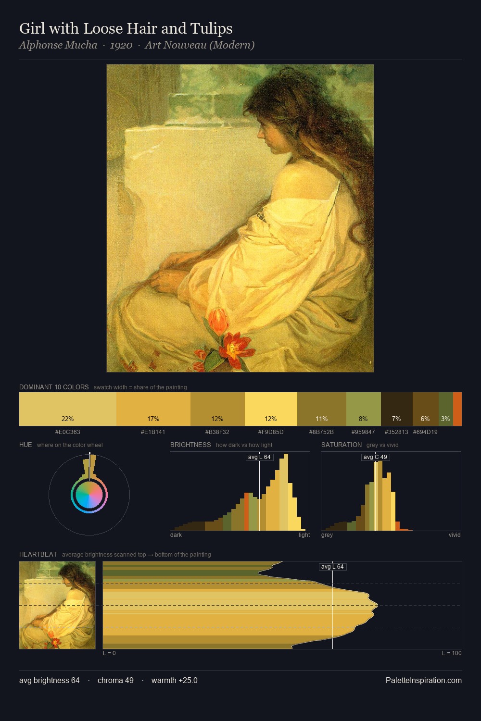The width and height of the screenshot is (481, 721).
Task: Select the 6% brown swatch #694D19
Action: click(x=426, y=409)
